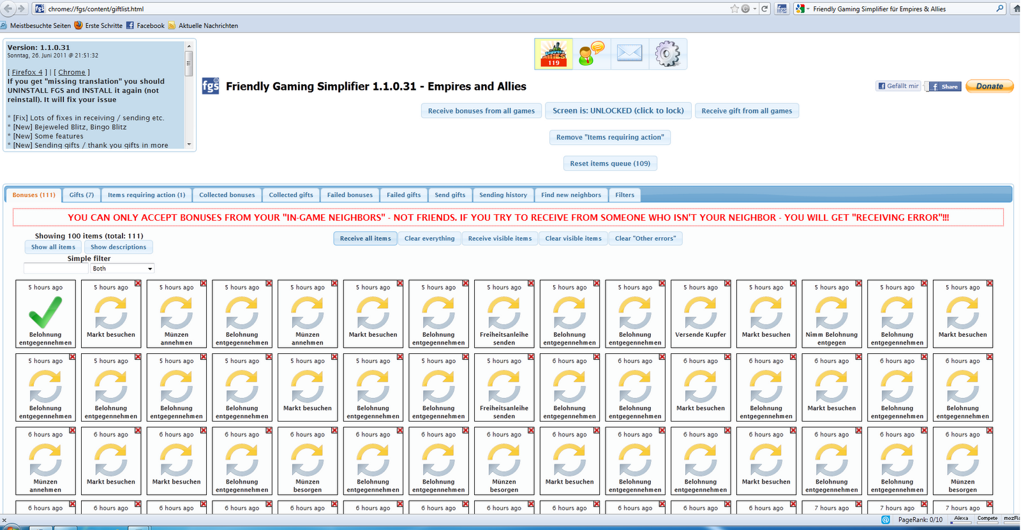The height and width of the screenshot is (530, 1021).
Task: Switch to the Bonuses (111) tab
Action: (34, 195)
